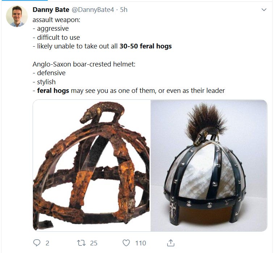Screen dimensions: 274x253
Task: Click the 110 likes count
Action: 140,243
